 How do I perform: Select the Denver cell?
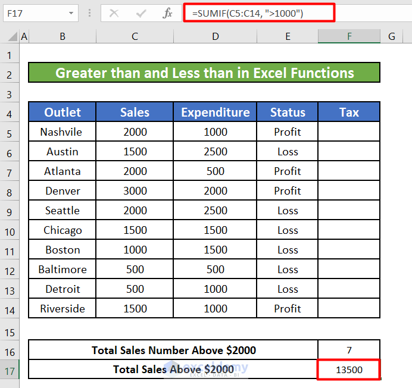click(x=63, y=190)
